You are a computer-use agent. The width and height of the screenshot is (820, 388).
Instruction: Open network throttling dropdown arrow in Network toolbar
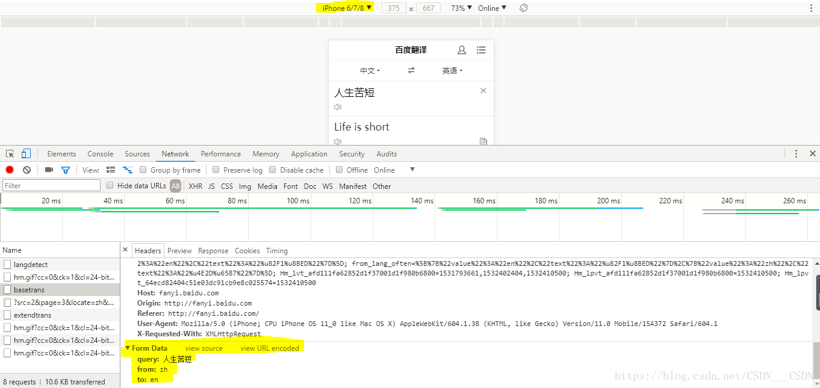[412, 170]
